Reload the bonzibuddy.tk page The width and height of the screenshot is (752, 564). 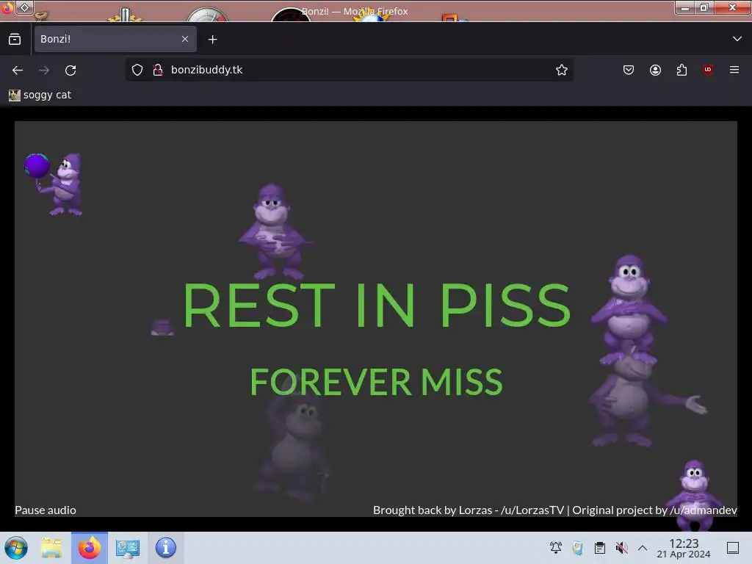70,70
